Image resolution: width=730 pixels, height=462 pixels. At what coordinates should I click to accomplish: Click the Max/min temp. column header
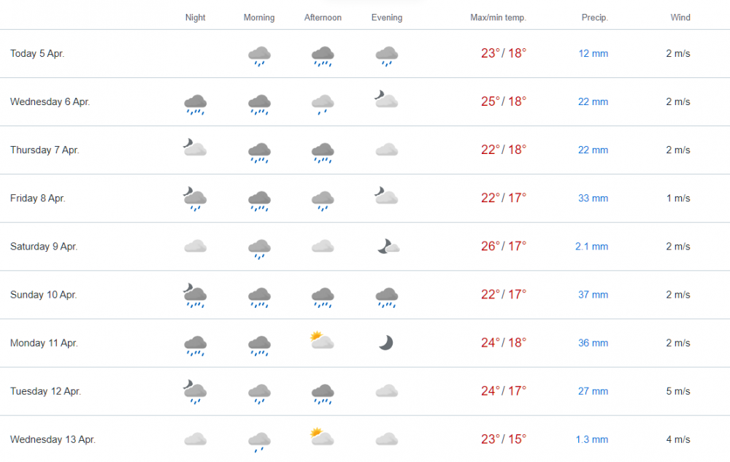point(498,18)
